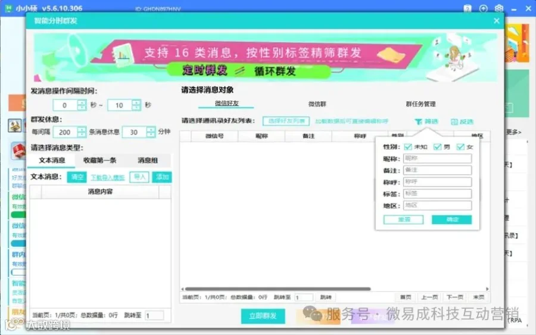The image size is (536, 335).
Task: Click the 标签 filter input field
Action: (437, 194)
